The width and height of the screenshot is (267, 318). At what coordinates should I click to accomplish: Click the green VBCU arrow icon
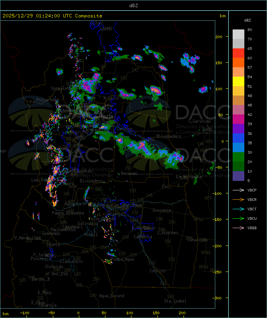coord(238,218)
